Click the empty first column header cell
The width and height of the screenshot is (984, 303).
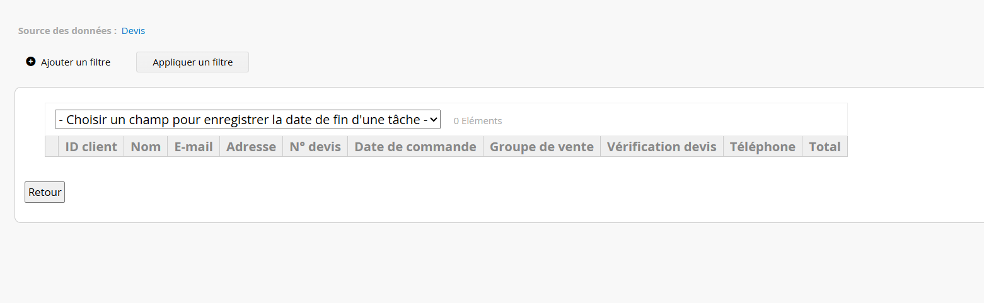pos(52,147)
